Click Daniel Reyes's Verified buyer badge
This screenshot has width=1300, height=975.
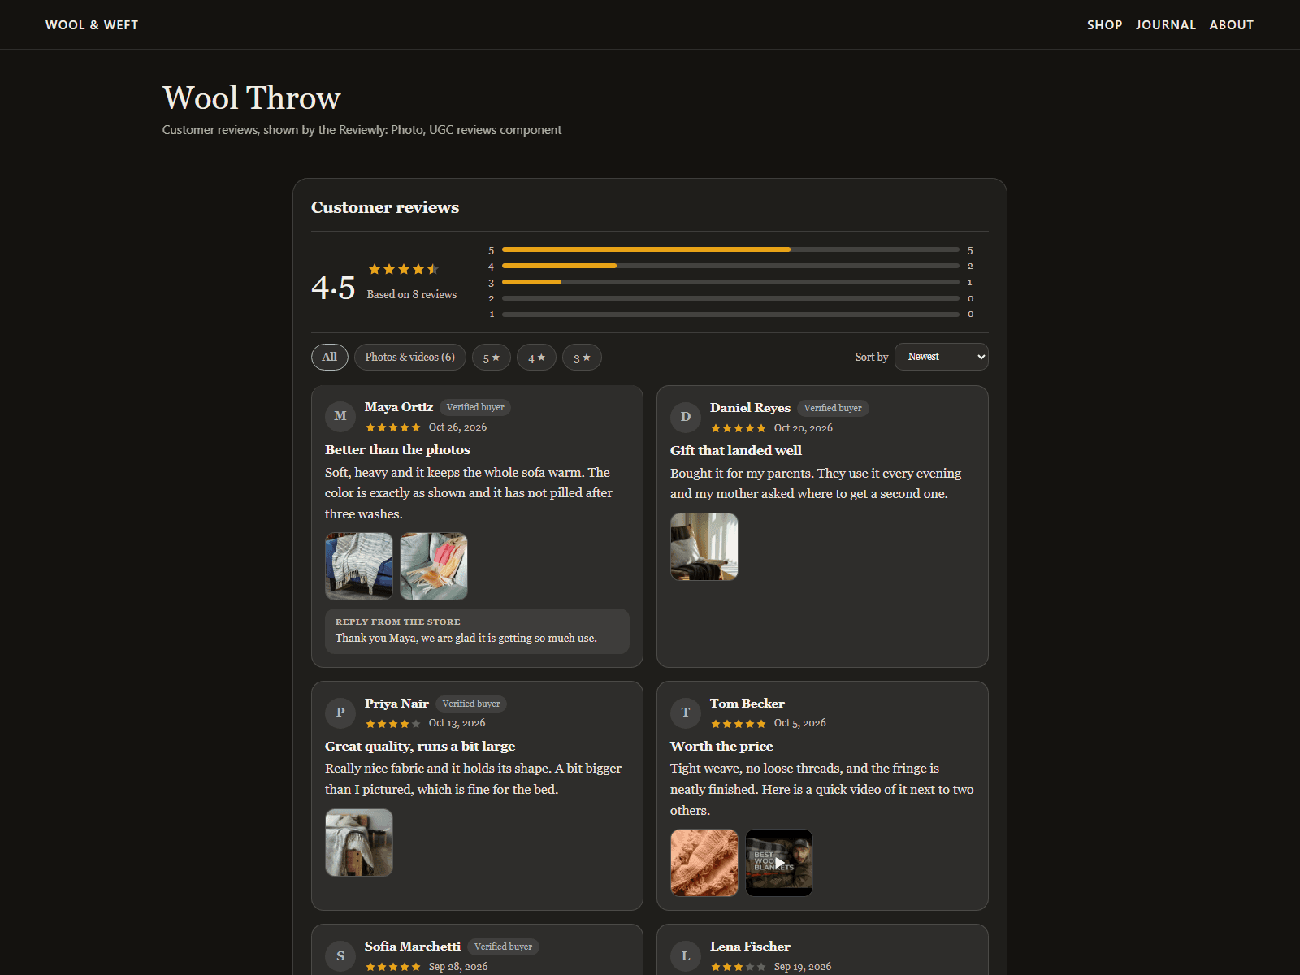tap(833, 408)
